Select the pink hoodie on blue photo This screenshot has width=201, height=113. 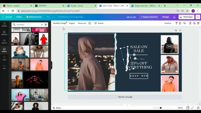pyautogui.click(x=20, y=95)
